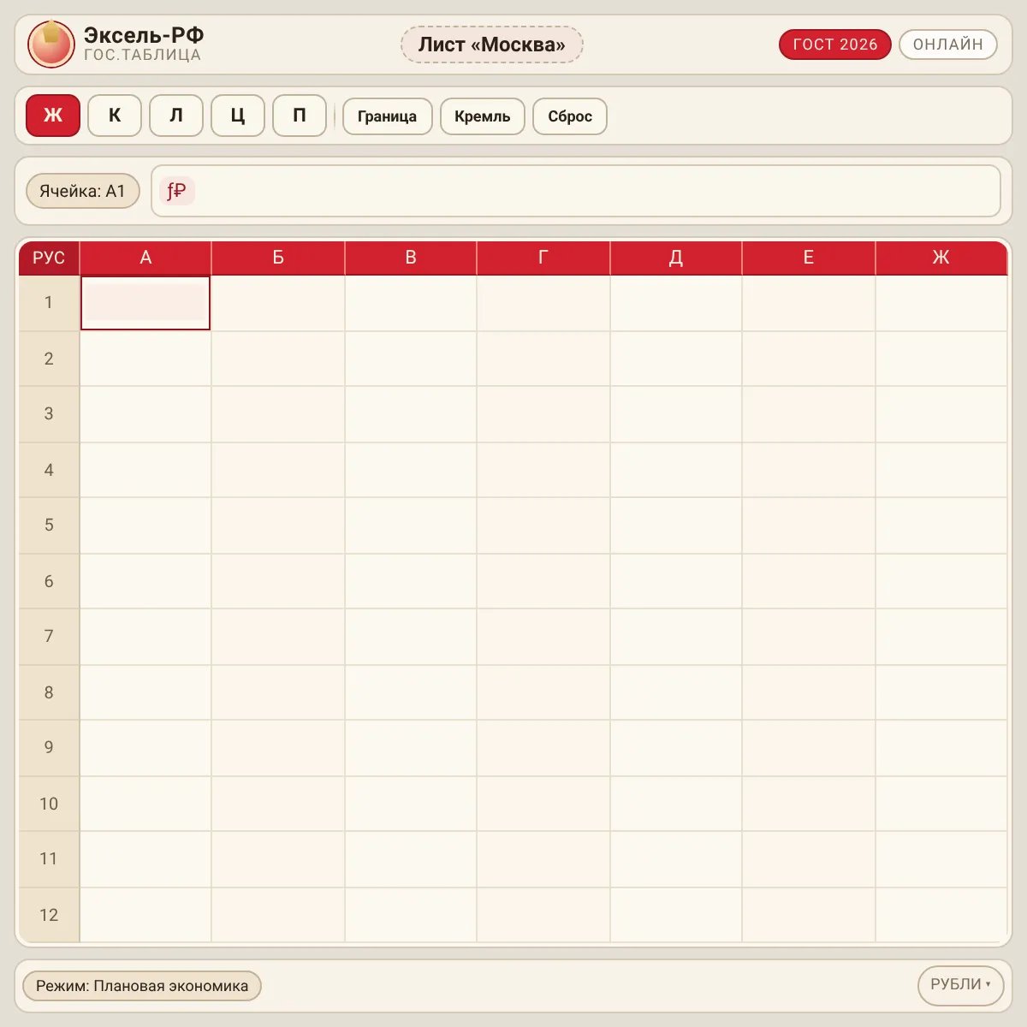Screen dimensions: 1027x1027
Task: Click the Эксель-РФ round logo icon
Action: [51, 45]
